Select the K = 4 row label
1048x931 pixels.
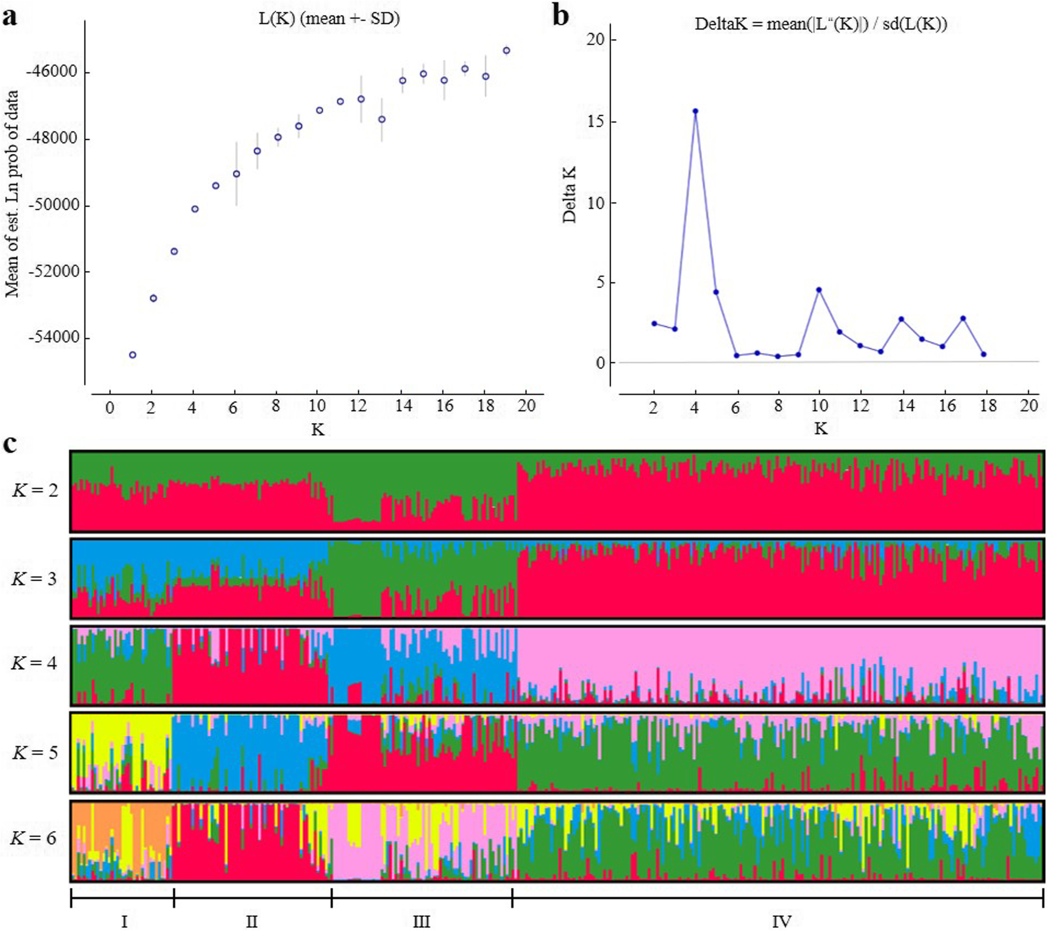[x=34, y=662]
